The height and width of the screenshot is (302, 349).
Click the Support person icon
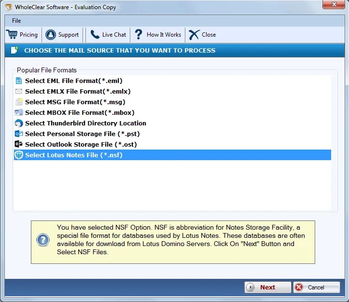(51, 35)
